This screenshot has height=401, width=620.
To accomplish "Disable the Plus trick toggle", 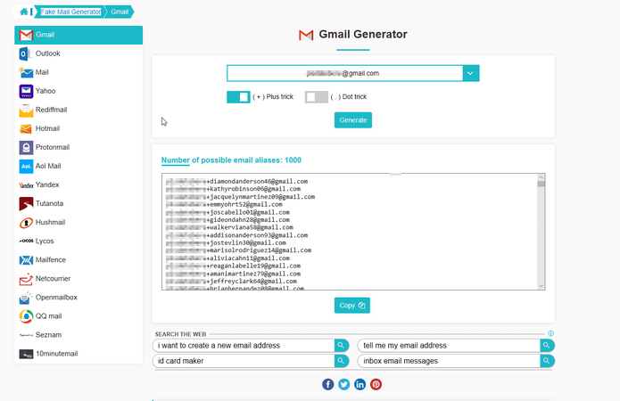I will [238, 96].
